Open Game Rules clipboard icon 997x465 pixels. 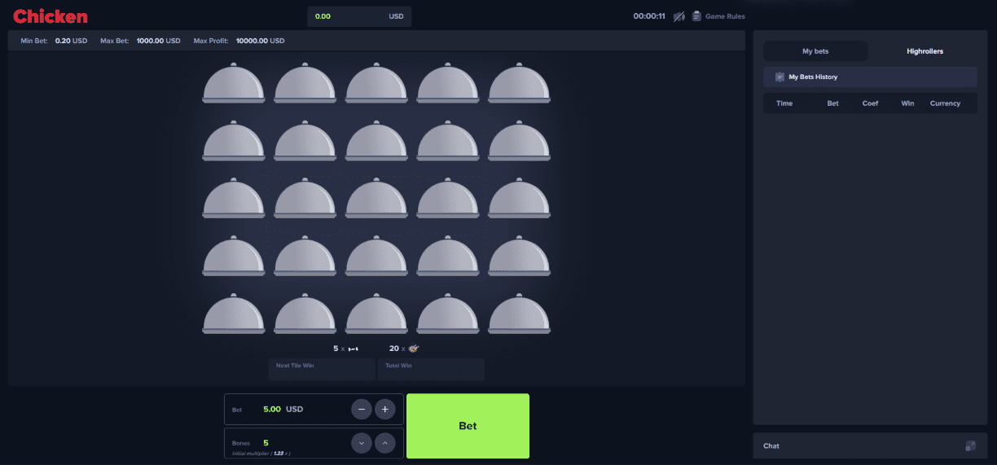pyautogui.click(x=696, y=16)
